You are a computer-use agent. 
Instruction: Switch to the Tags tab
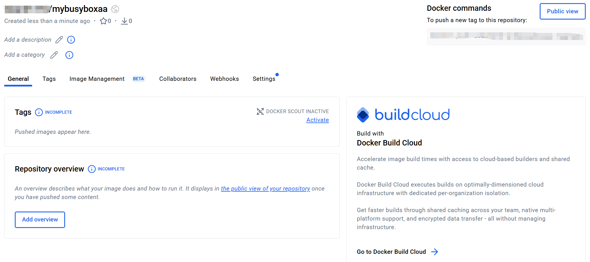coord(49,79)
